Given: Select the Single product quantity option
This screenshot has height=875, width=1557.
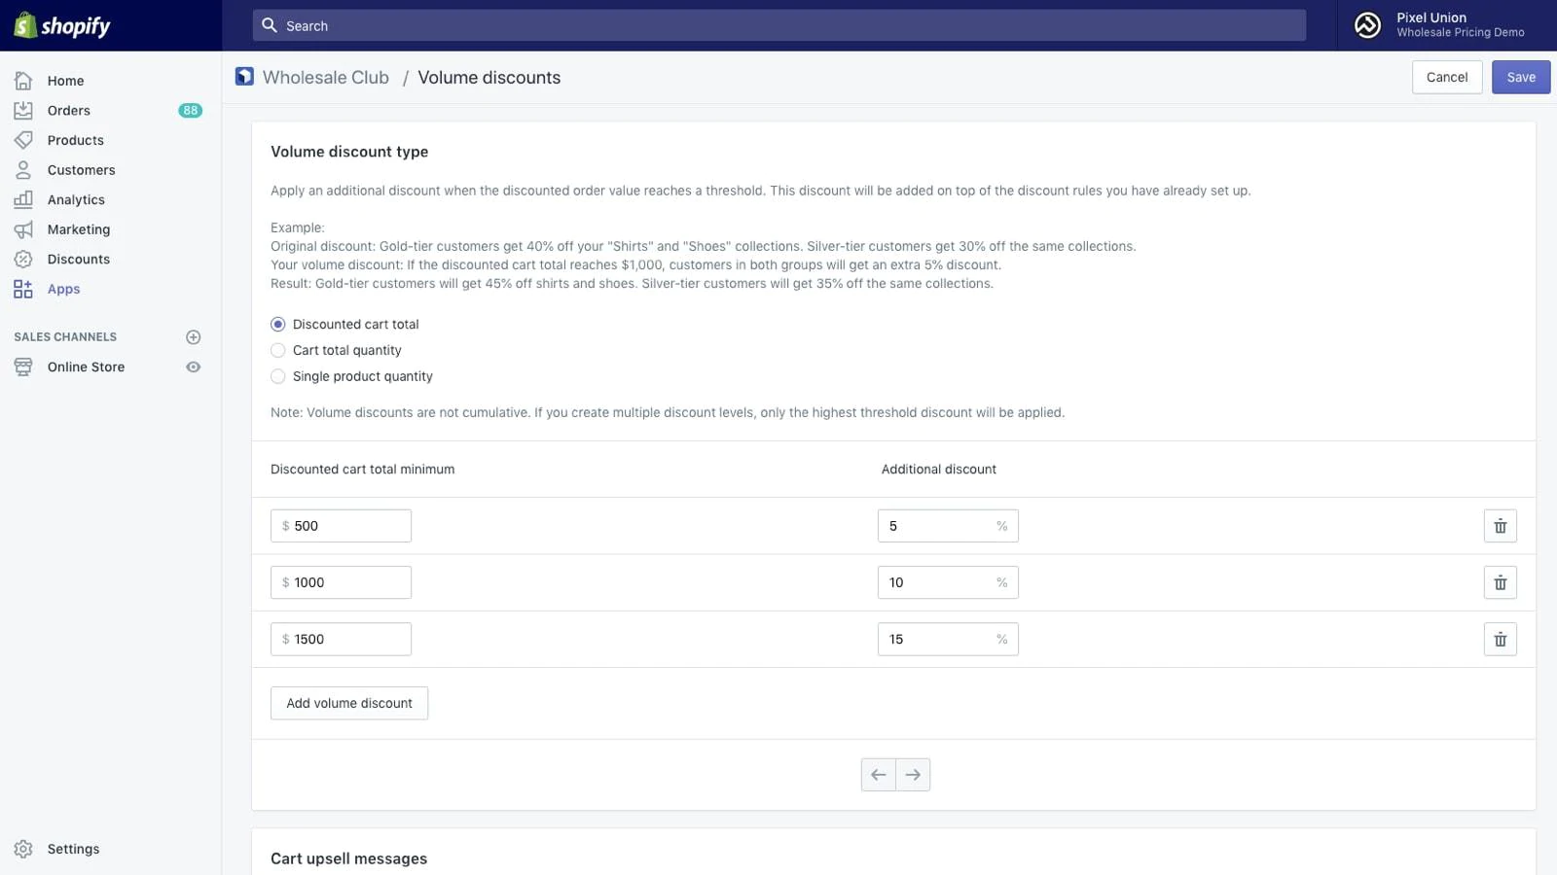Looking at the screenshot, I should [x=278, y=376].
